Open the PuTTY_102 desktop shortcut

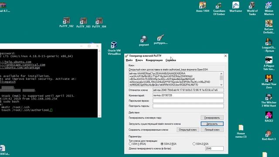pyautogui.click(x=66, y=22)
